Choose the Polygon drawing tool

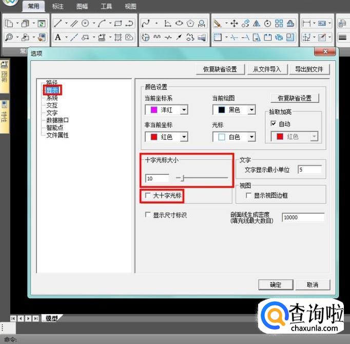[190, 23]
